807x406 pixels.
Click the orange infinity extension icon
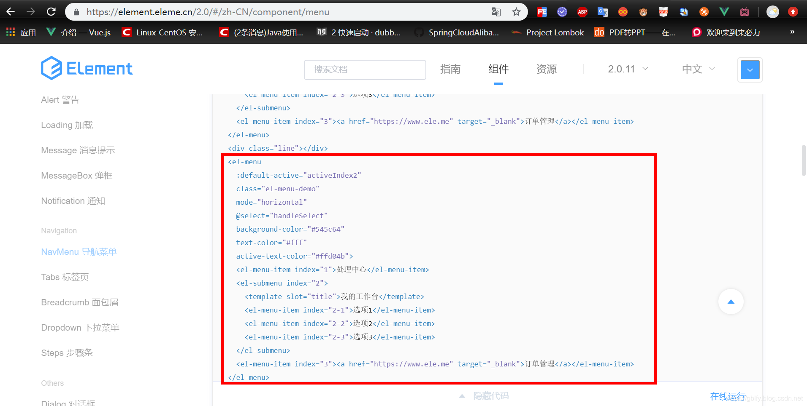(x=623, y=12)
